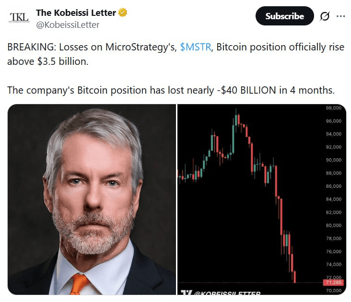This screenshot has width=351, height=302.
Task: Click the sentence about -$40 BILLION loss
Action: point(170,90)
